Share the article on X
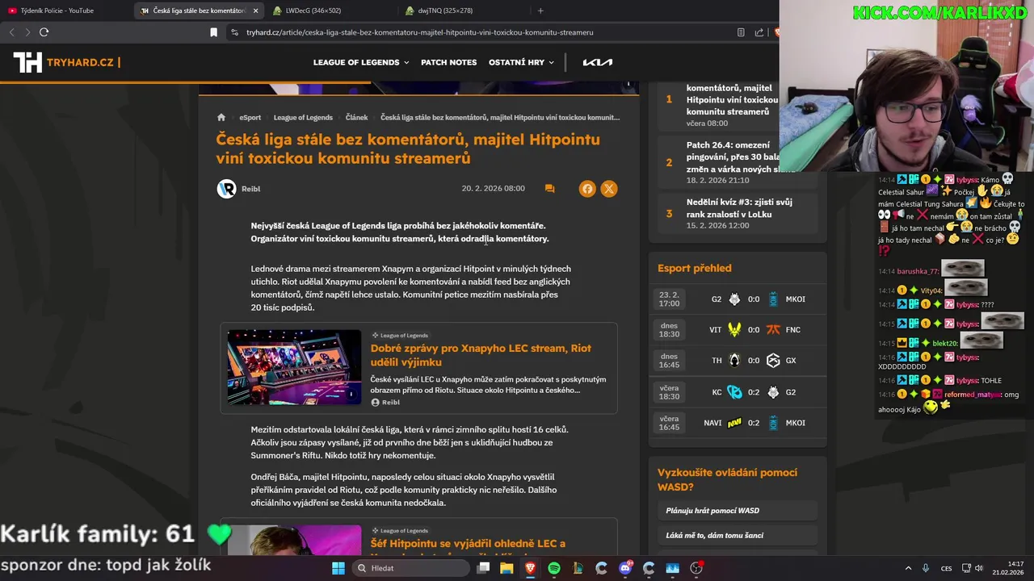 (x=609, y=189)
